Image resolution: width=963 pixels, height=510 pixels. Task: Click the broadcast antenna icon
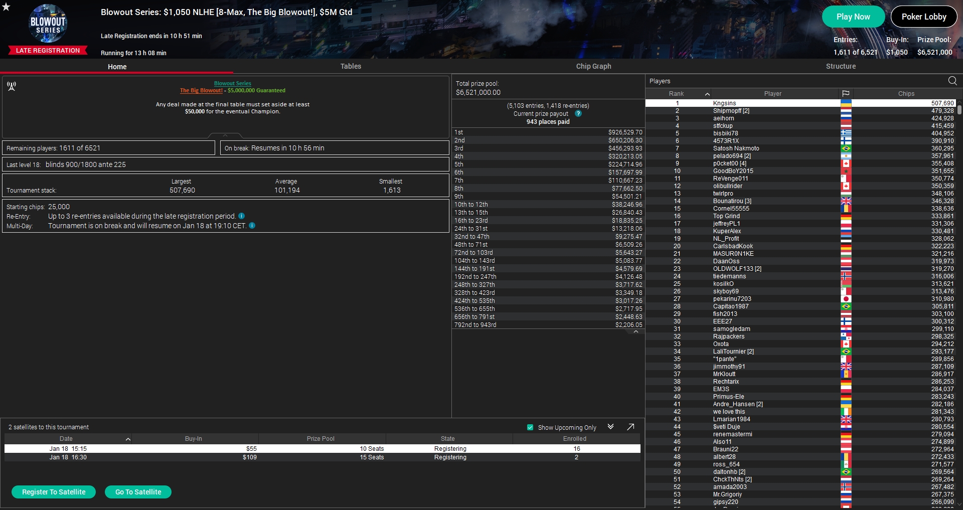click(12, 86)
